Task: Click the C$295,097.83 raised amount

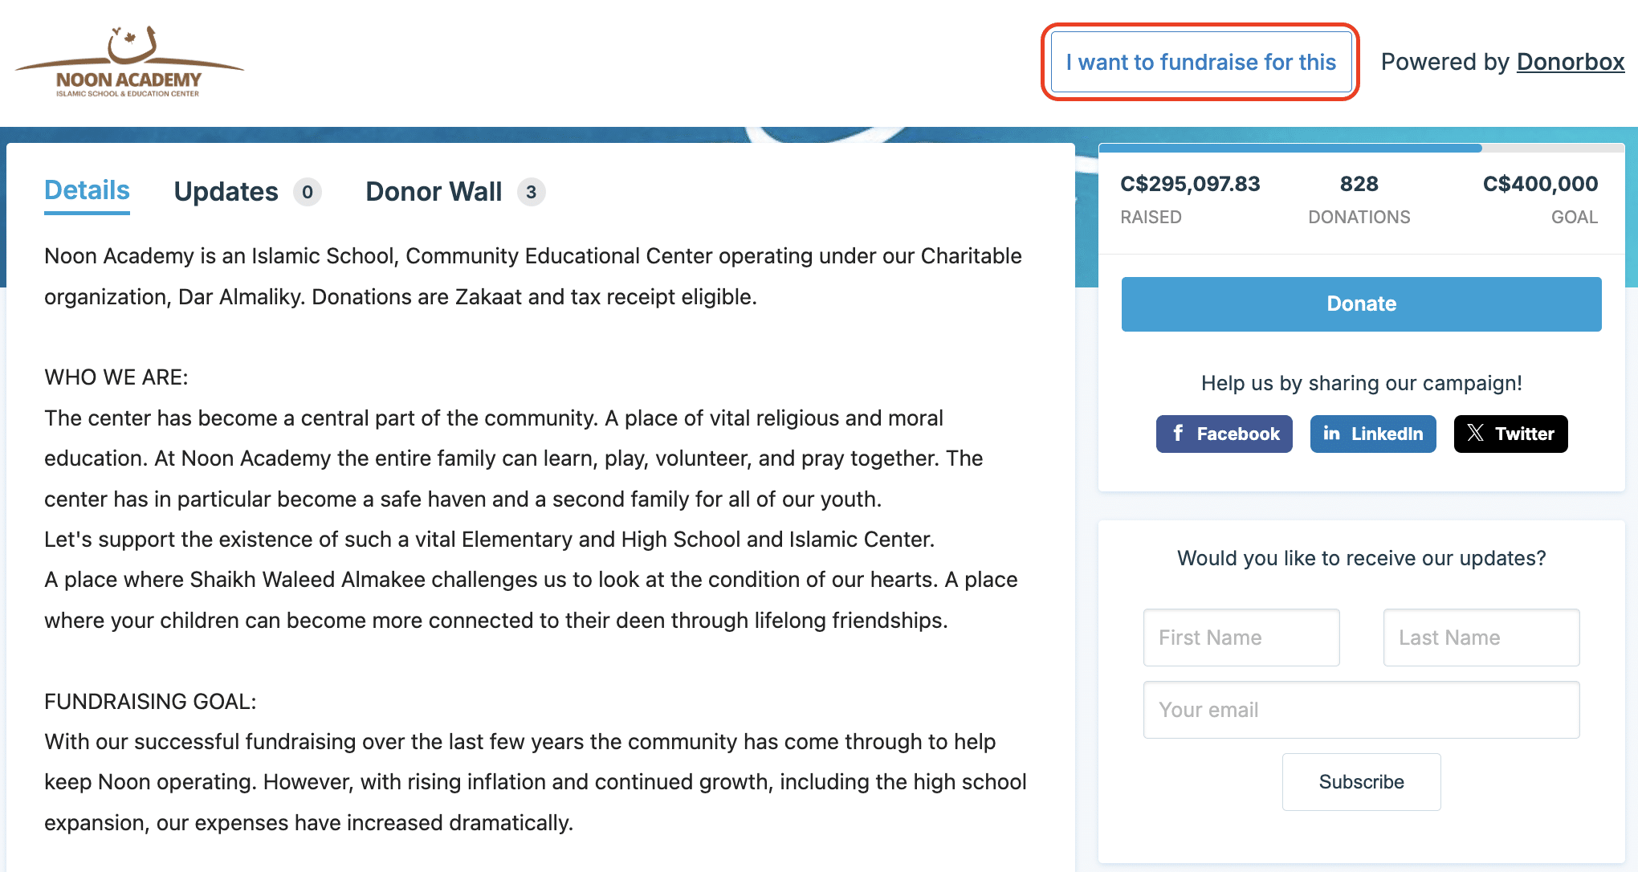Action: pyautogui.click(x=1190, y=185)
